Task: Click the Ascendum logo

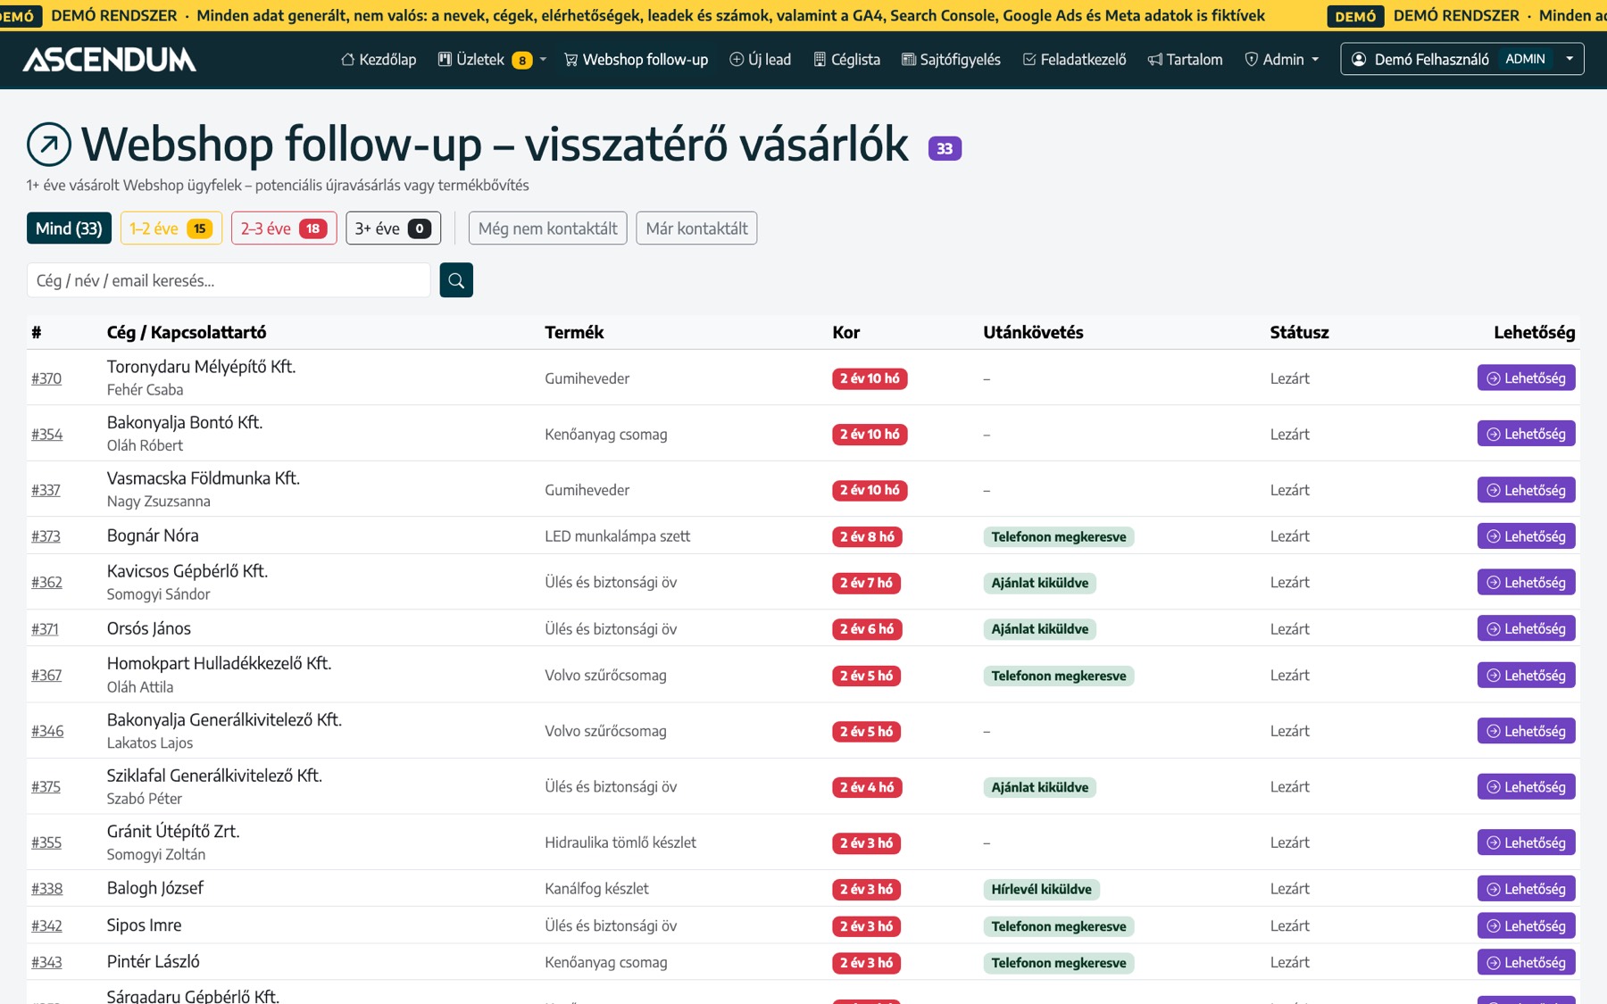Action: [x=109, y=60]
